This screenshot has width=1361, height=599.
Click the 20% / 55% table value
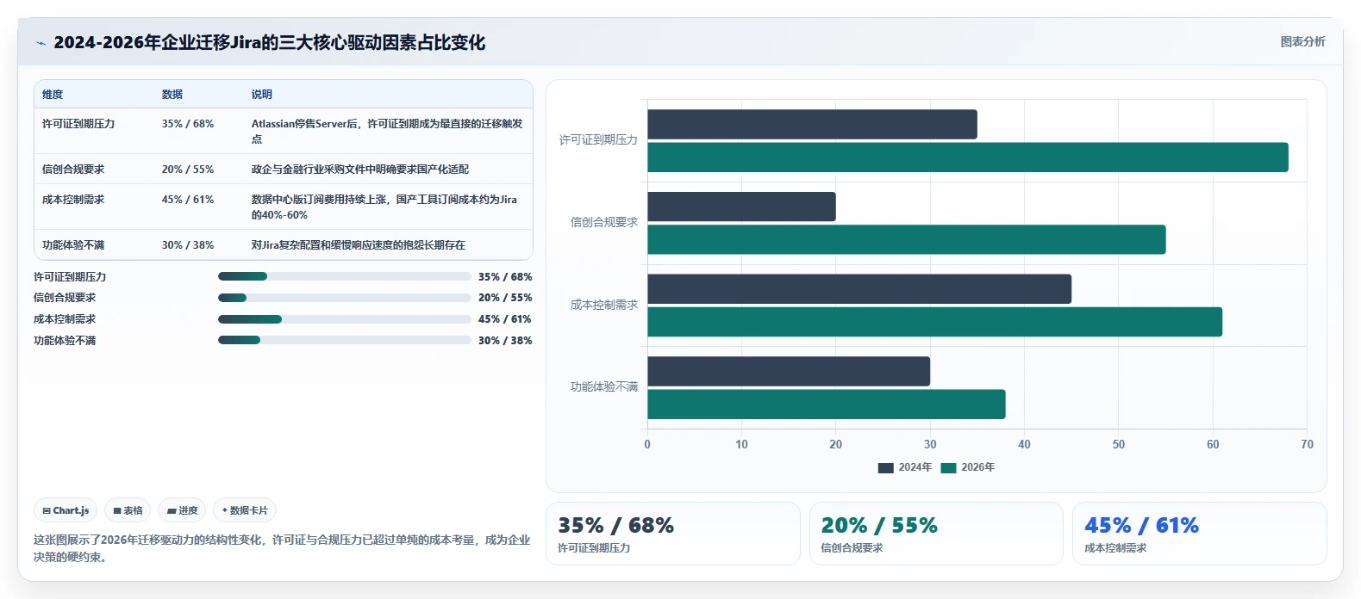click(x=188, y=170)
